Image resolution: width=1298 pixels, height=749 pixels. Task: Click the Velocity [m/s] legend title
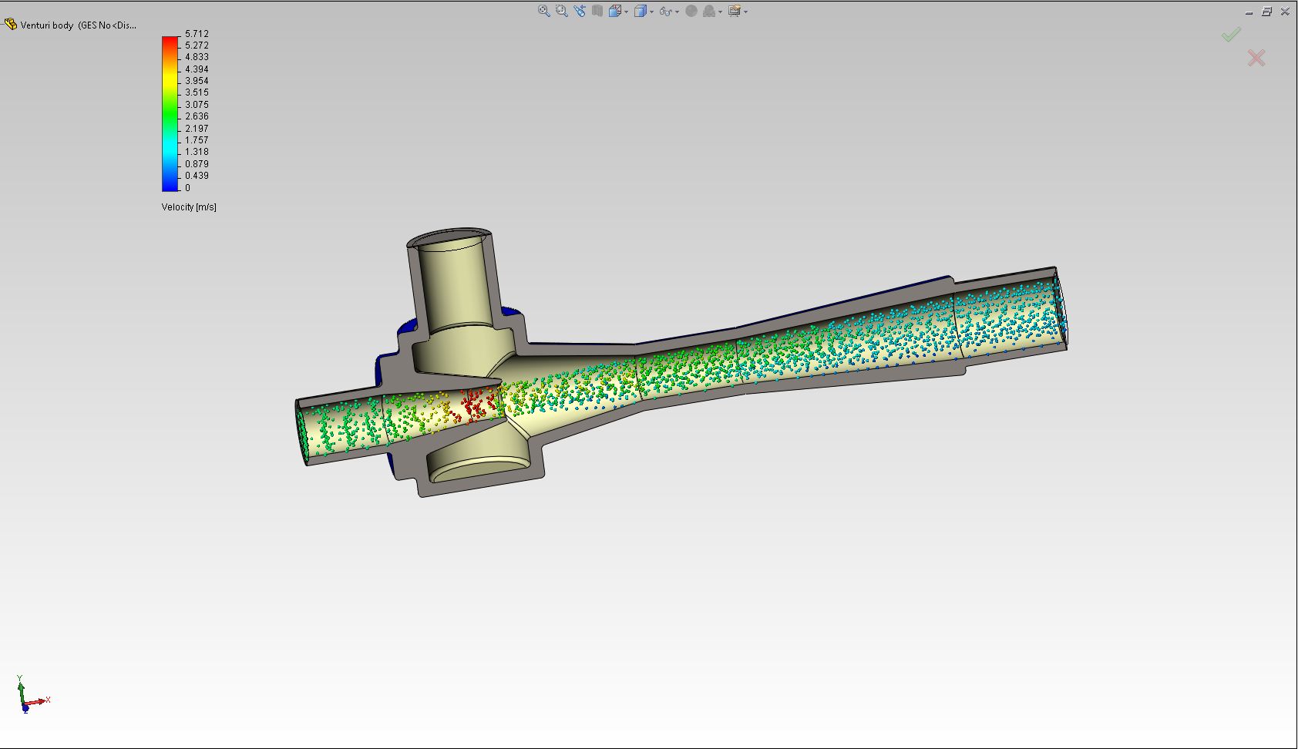(x=189, y=207)
